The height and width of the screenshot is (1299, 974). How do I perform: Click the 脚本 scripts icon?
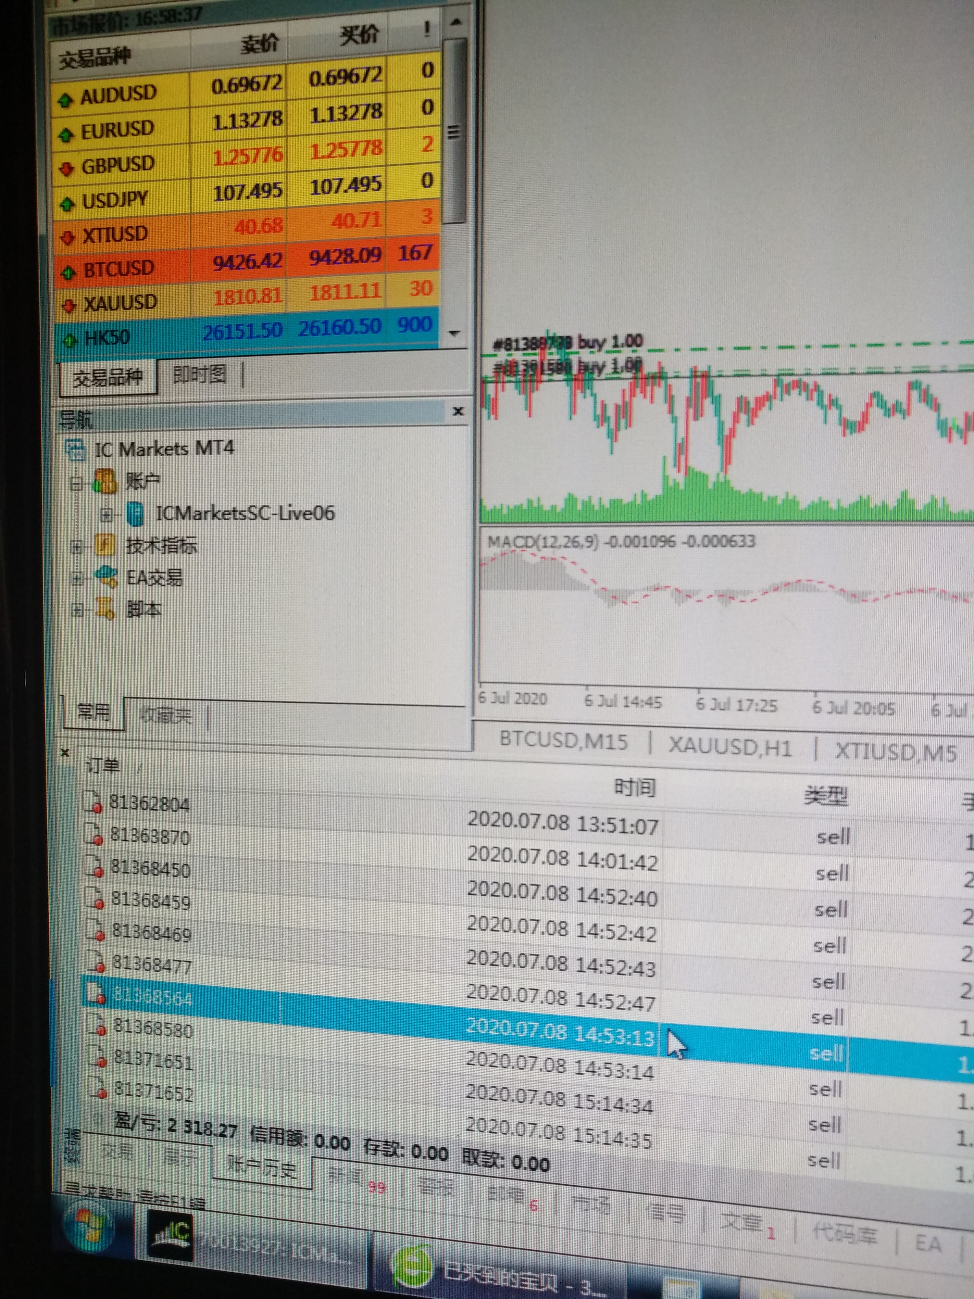click(105, 608)
